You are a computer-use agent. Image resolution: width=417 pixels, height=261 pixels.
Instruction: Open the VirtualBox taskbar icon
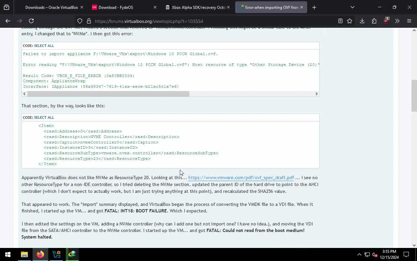click(x=56, y=254)
